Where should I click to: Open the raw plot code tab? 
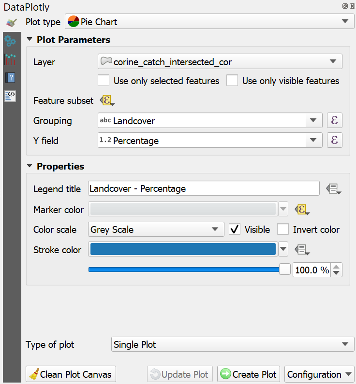click(x=10, y=96)
